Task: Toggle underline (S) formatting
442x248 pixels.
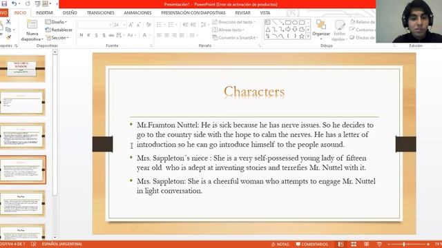Action: (97, 35)
